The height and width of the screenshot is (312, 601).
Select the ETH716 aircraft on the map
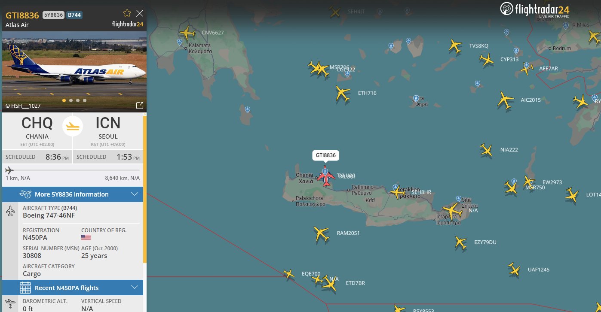coord(343,94)
